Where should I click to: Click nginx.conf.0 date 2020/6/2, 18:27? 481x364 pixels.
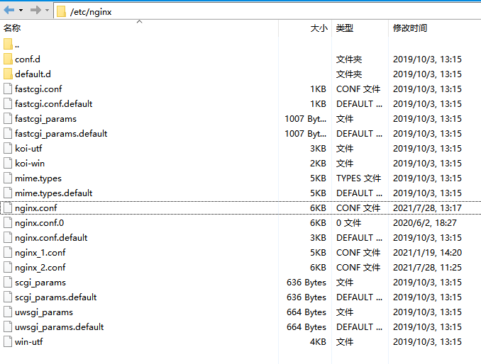coord(424,223)
